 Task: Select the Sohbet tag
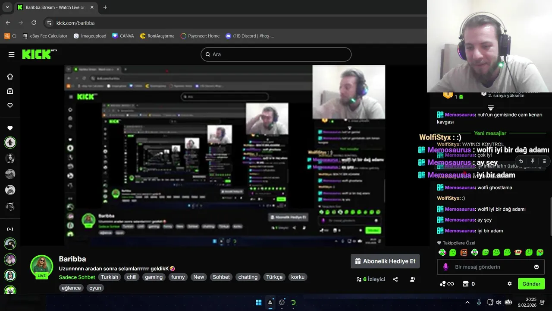point(221,277)
